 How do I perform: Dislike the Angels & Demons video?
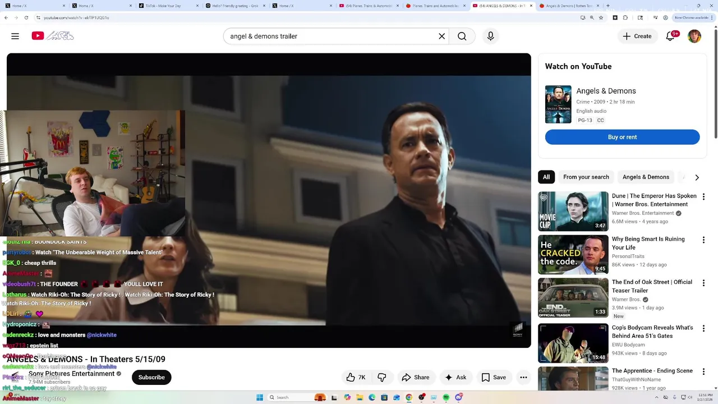382,377
